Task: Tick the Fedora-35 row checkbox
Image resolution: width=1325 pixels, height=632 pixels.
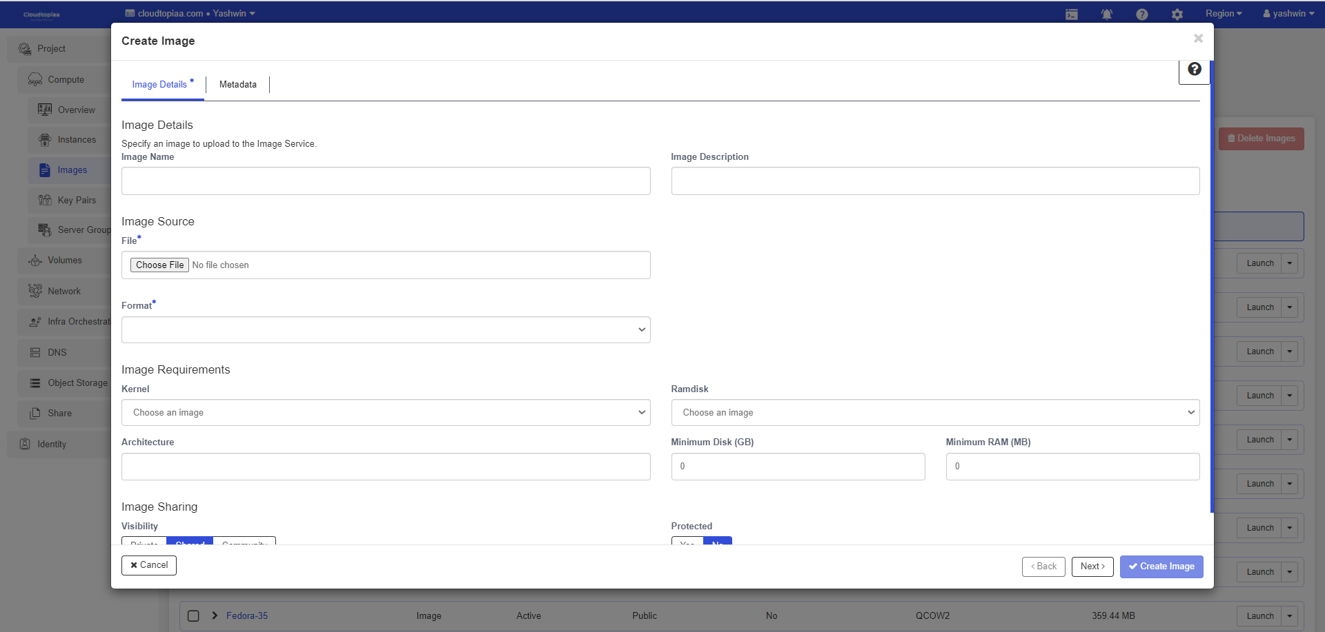Action: tap(193, 616)
